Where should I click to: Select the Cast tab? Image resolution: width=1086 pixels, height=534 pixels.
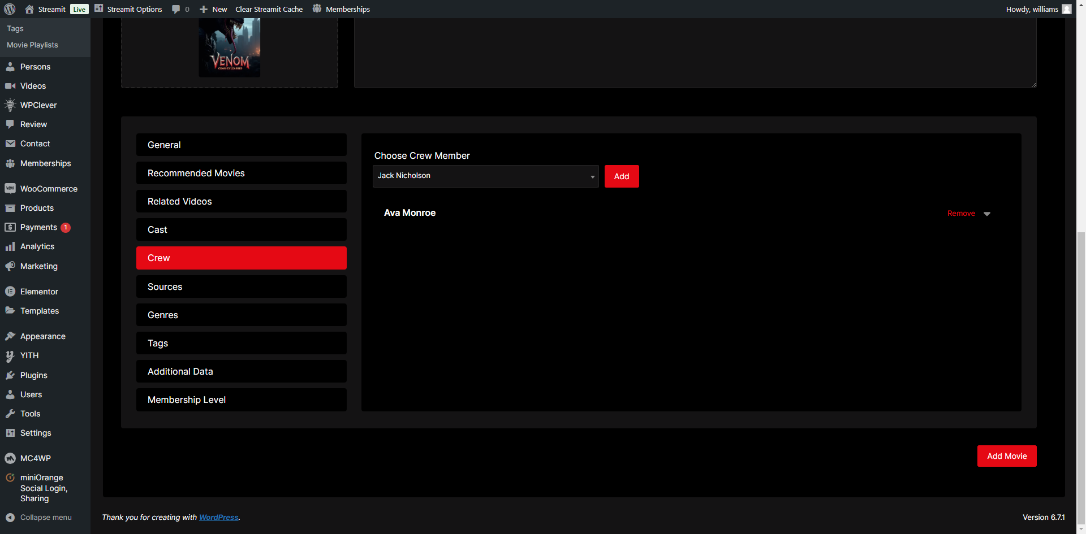tap(242, 229)
